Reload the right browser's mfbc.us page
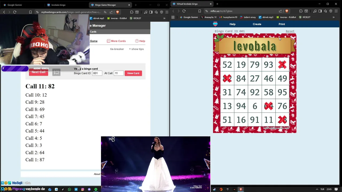The height and width of the screenshot is (192, 342). (184, 11)
